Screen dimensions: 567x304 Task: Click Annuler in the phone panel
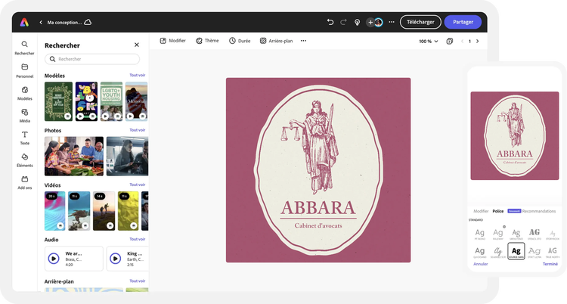(x=481, y=264)
